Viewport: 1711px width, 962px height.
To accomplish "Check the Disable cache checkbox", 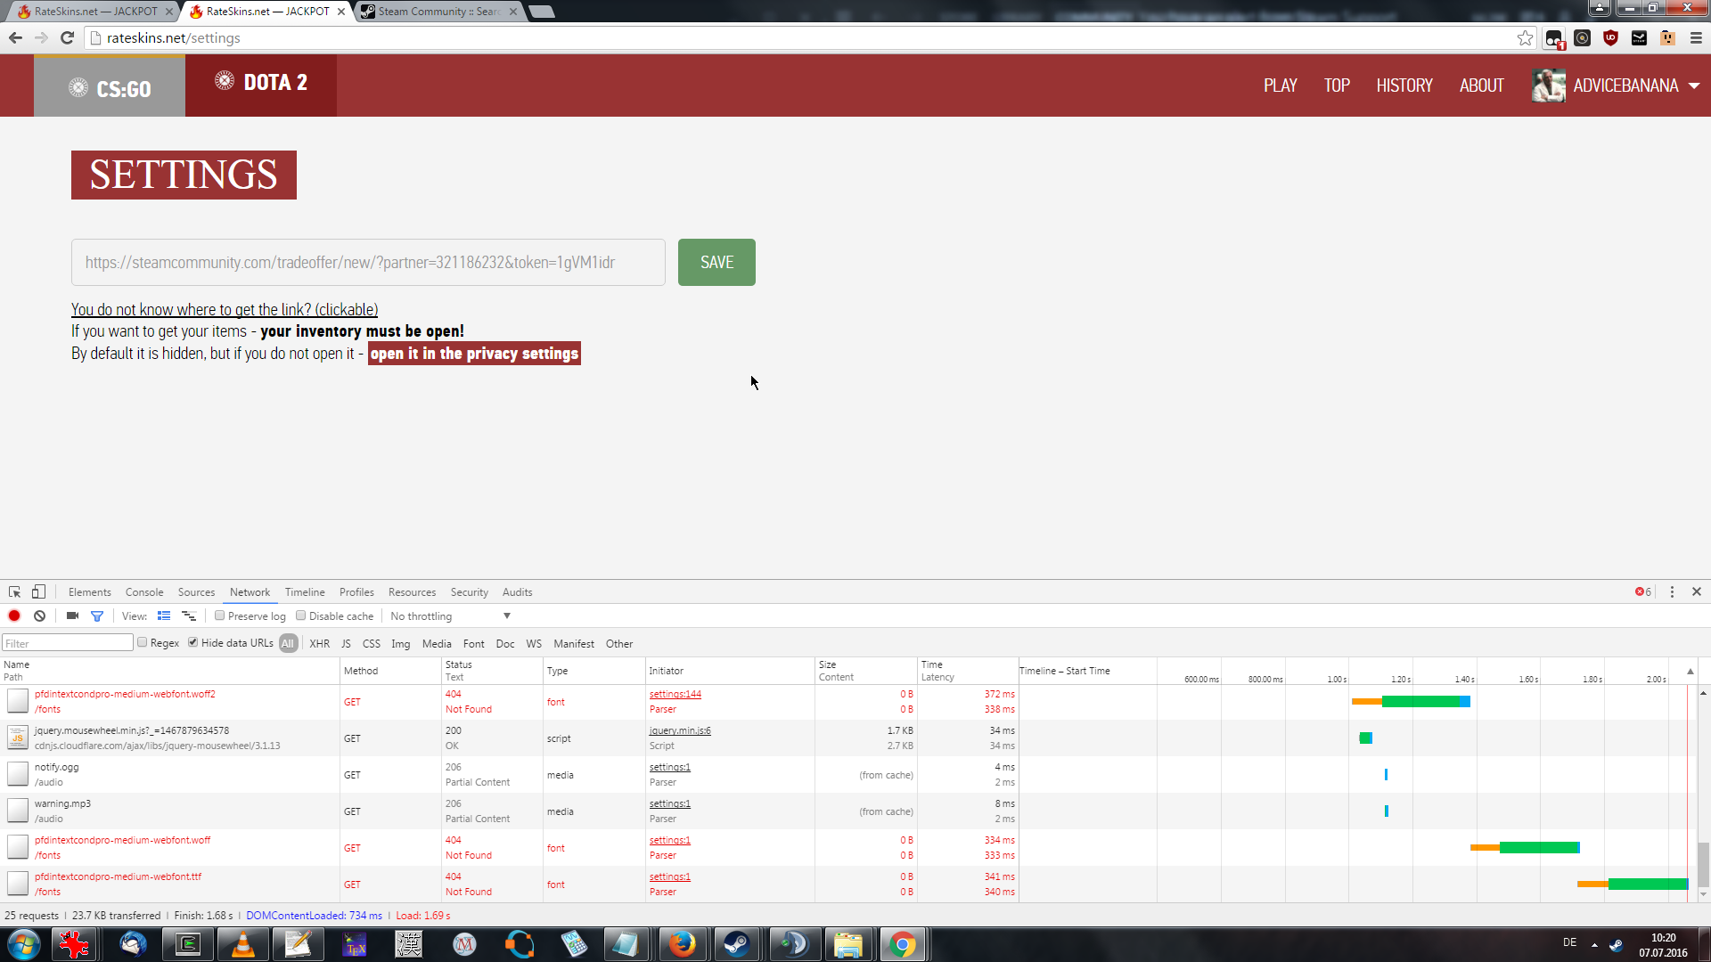I will pyautogui.click(x=301, y=616).
